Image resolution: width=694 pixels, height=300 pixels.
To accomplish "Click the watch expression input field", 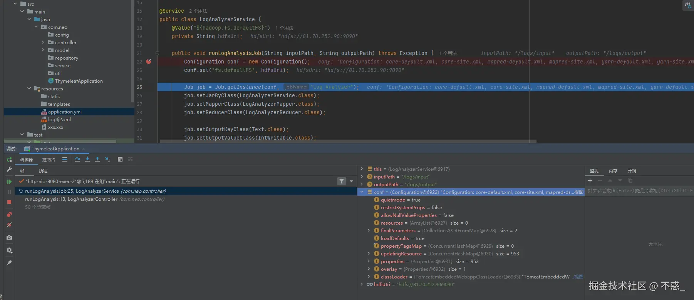I will coord(639,191).
